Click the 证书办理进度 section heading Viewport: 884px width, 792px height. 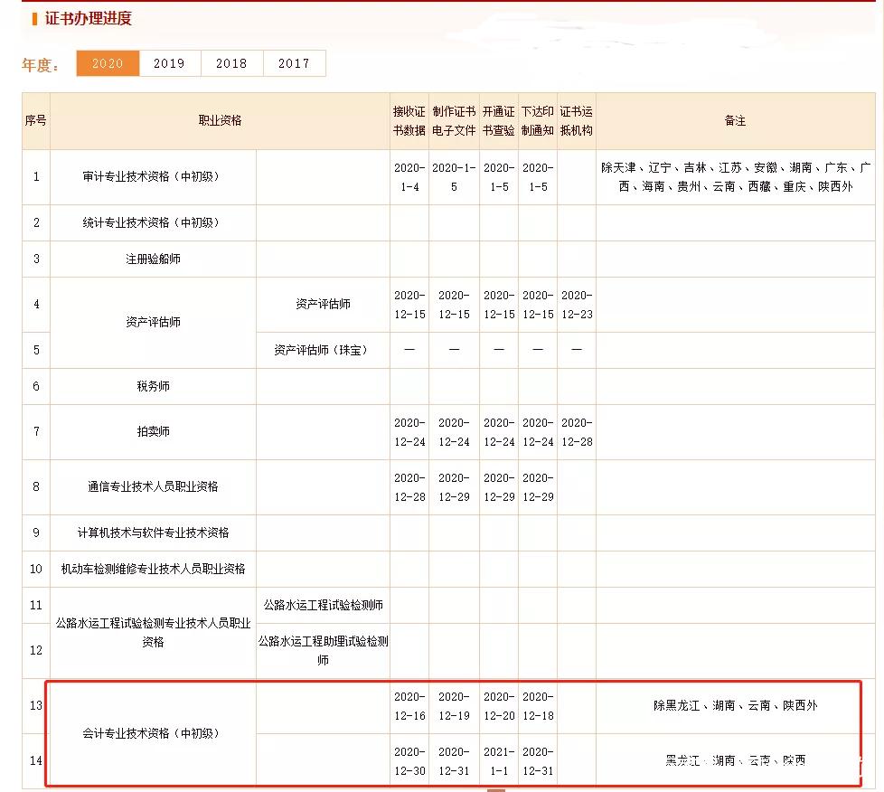(88, 18)
